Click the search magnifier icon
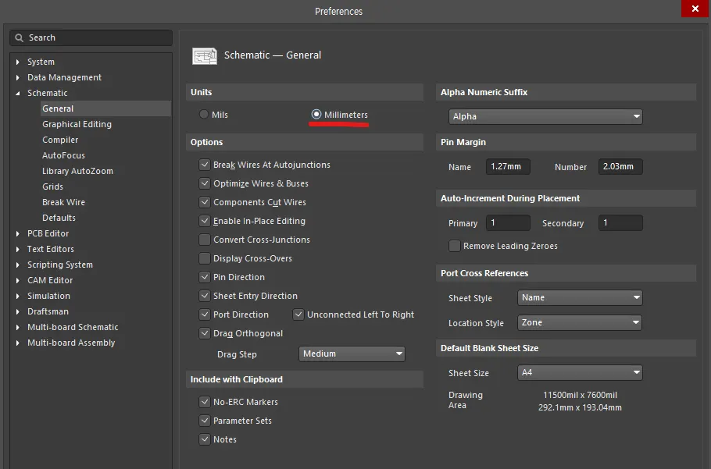Screen dimensions: 711x469 point(20,37)
